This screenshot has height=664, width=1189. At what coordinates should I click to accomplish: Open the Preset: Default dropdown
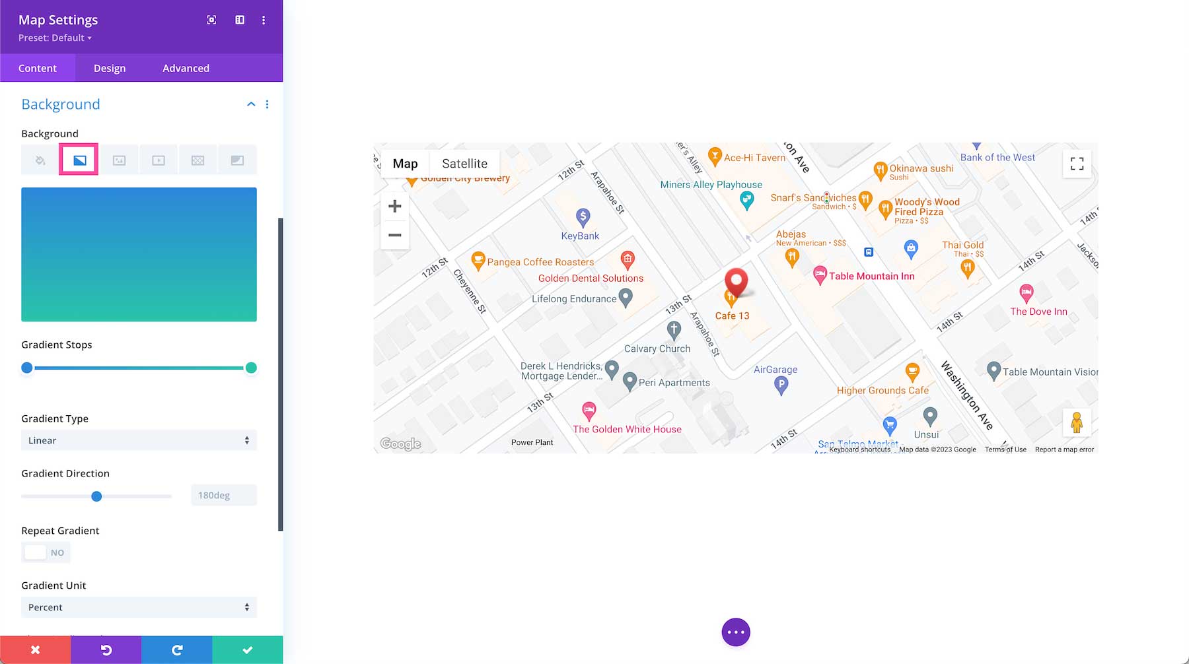coord(55,38)
